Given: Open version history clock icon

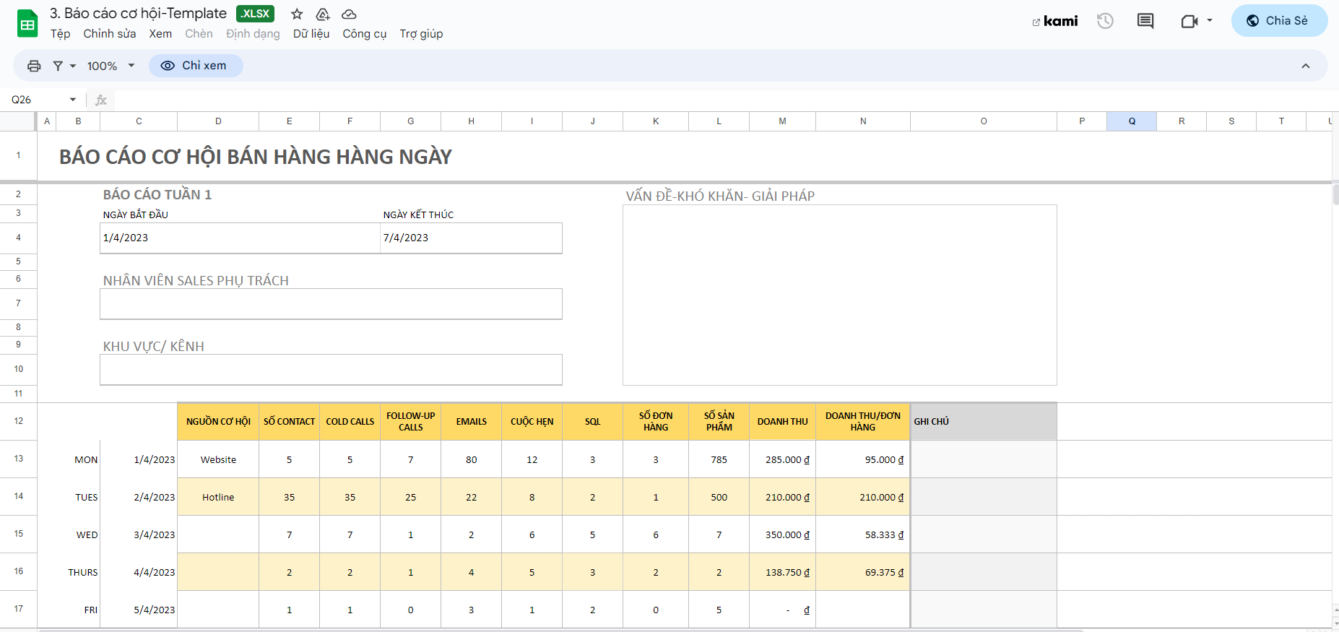Looking at the screenshot, I should 1105,21.
